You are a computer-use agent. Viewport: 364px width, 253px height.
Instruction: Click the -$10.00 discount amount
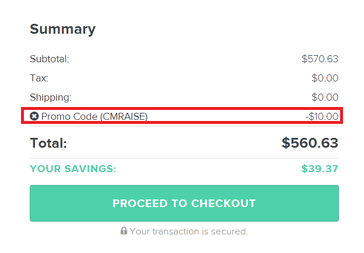coord(322,116)
